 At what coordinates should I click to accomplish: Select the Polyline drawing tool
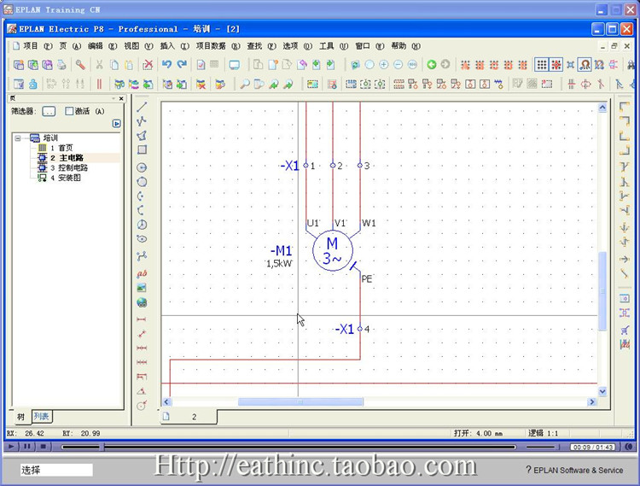click(142, 121)
